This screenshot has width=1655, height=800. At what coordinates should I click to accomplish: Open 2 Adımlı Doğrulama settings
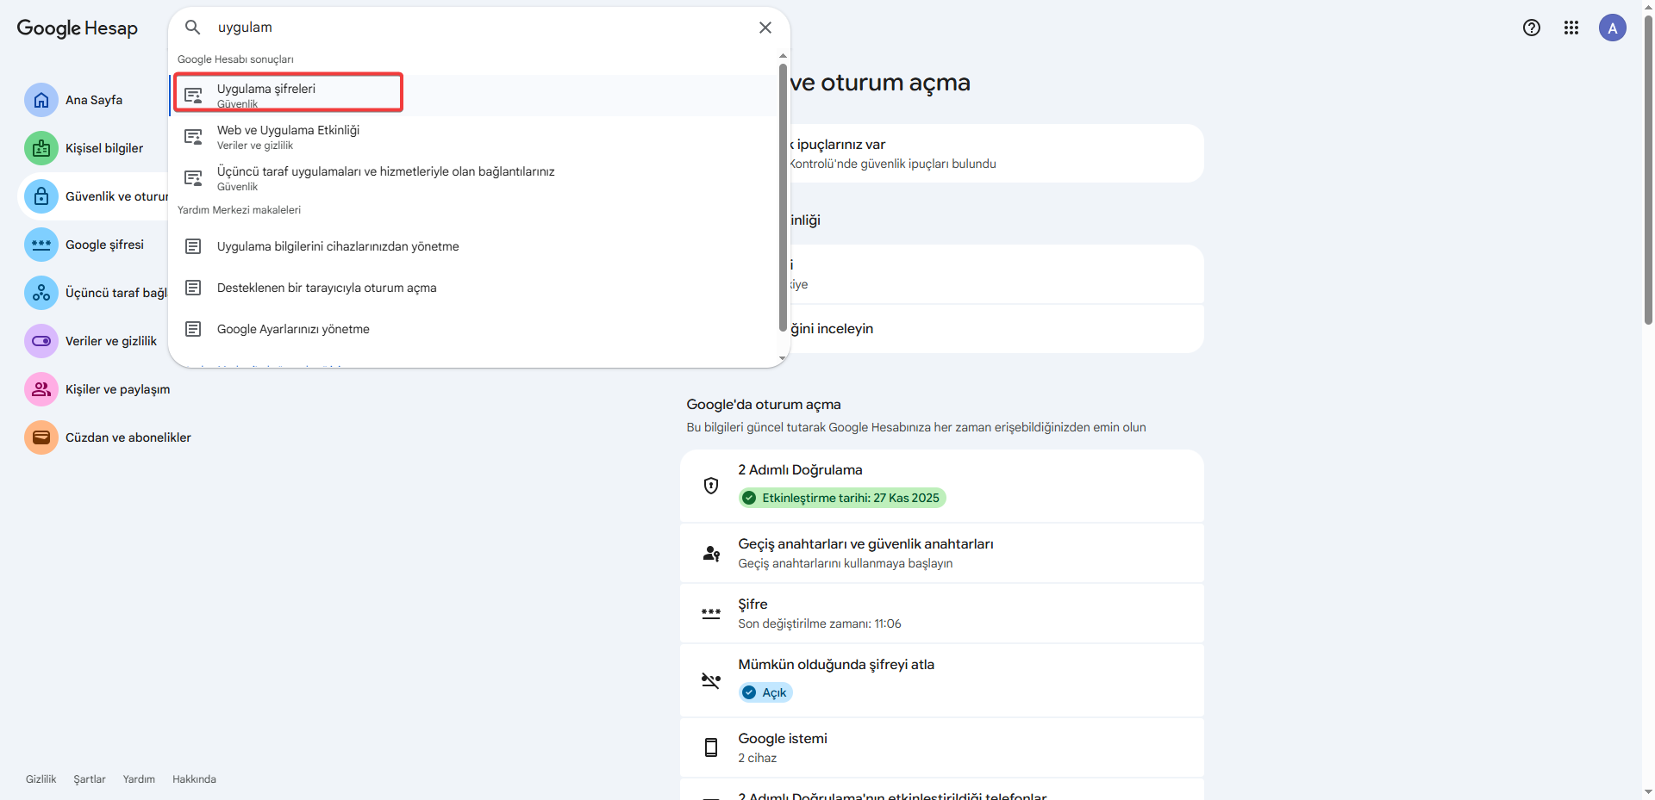point(941,485)
